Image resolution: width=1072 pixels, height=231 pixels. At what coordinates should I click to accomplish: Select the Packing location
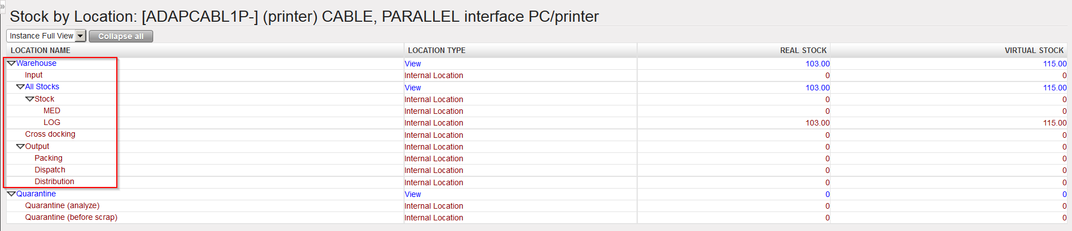[x=49, y=158]
